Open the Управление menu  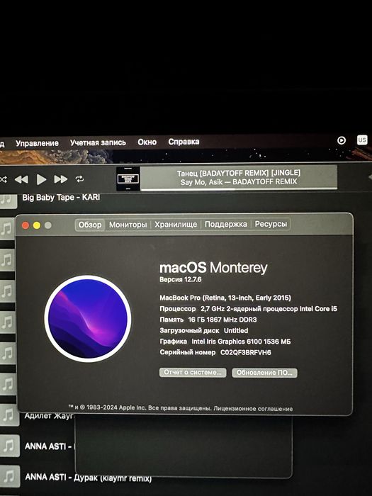(37, 143)
